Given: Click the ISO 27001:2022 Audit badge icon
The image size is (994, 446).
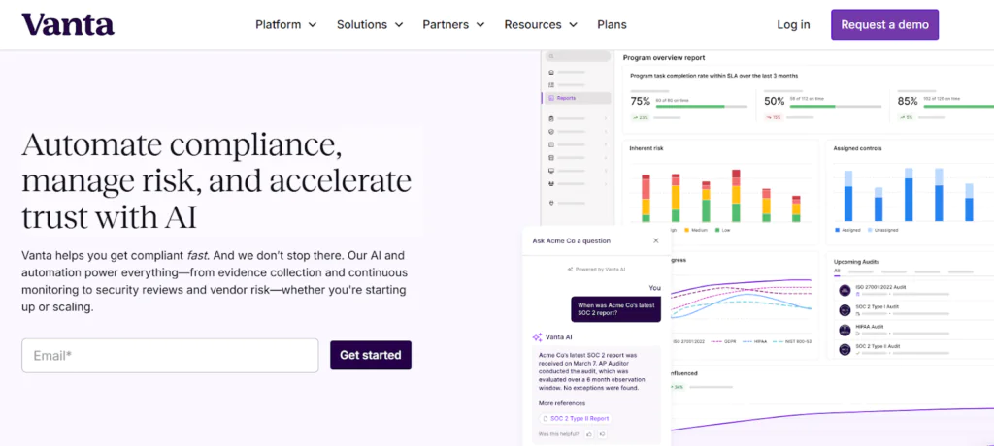Looking at the screenshot, I should tap(844, 291).
